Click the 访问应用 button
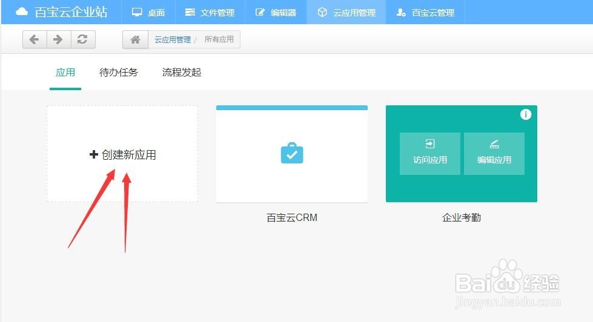Screen dimensions: 593x322 (430, 154)
